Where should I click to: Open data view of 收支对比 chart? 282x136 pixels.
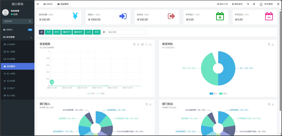269,44
